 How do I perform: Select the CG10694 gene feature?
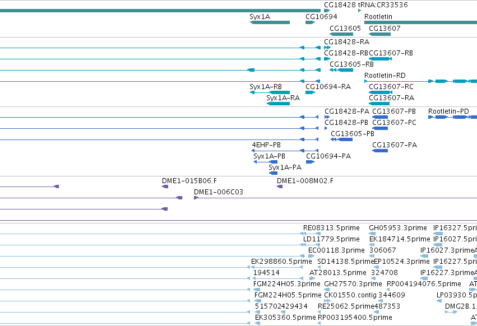coord(311,22)
